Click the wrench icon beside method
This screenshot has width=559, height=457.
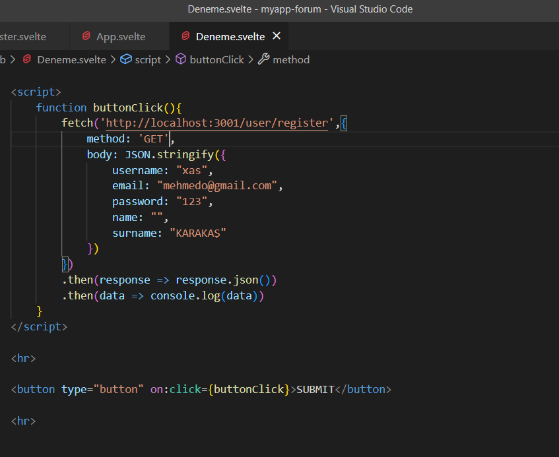(264, 59)
